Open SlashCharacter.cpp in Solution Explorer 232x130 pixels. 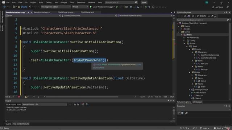[x=208, y=58]
